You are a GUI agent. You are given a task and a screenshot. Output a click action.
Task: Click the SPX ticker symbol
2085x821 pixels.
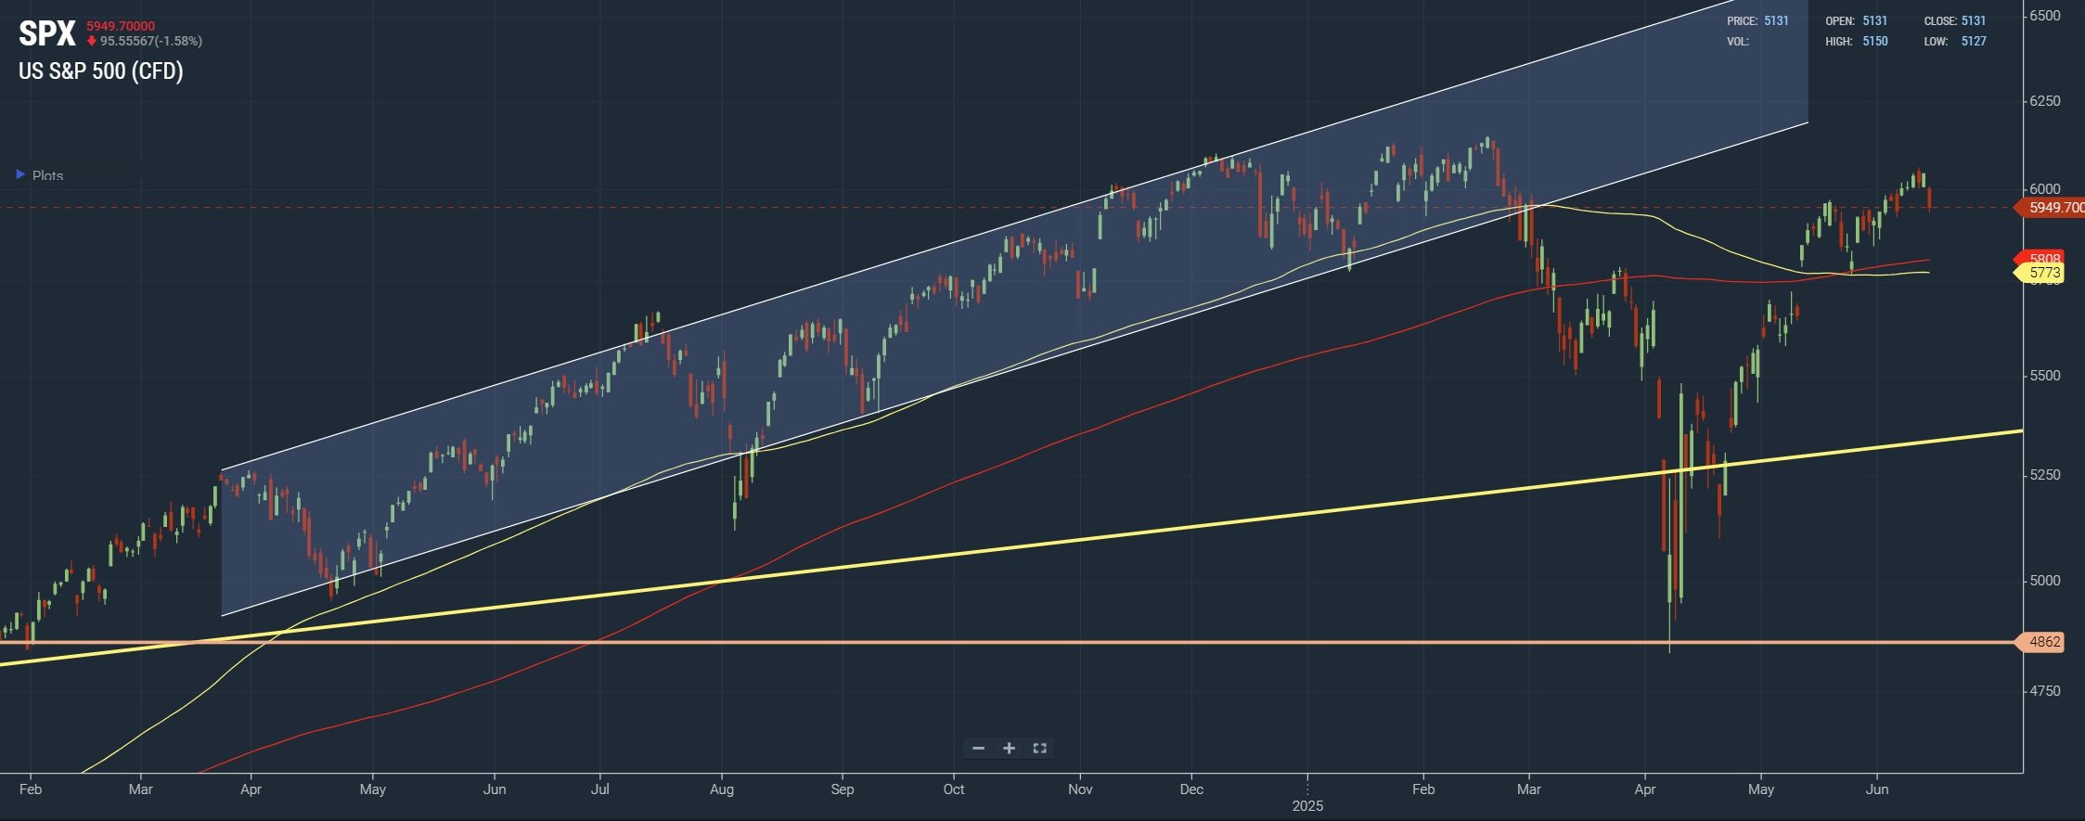pos(47,33)
